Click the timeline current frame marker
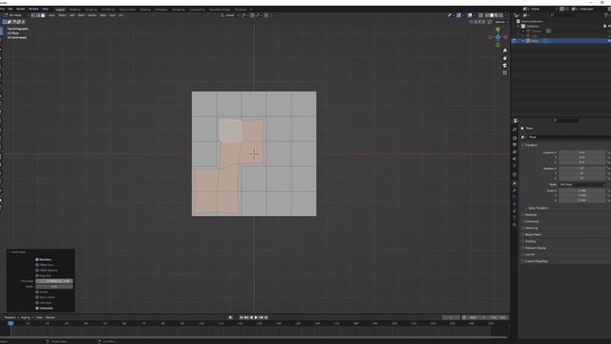The height and width of the screenshot is (344, 611). [x=11, y=323]
